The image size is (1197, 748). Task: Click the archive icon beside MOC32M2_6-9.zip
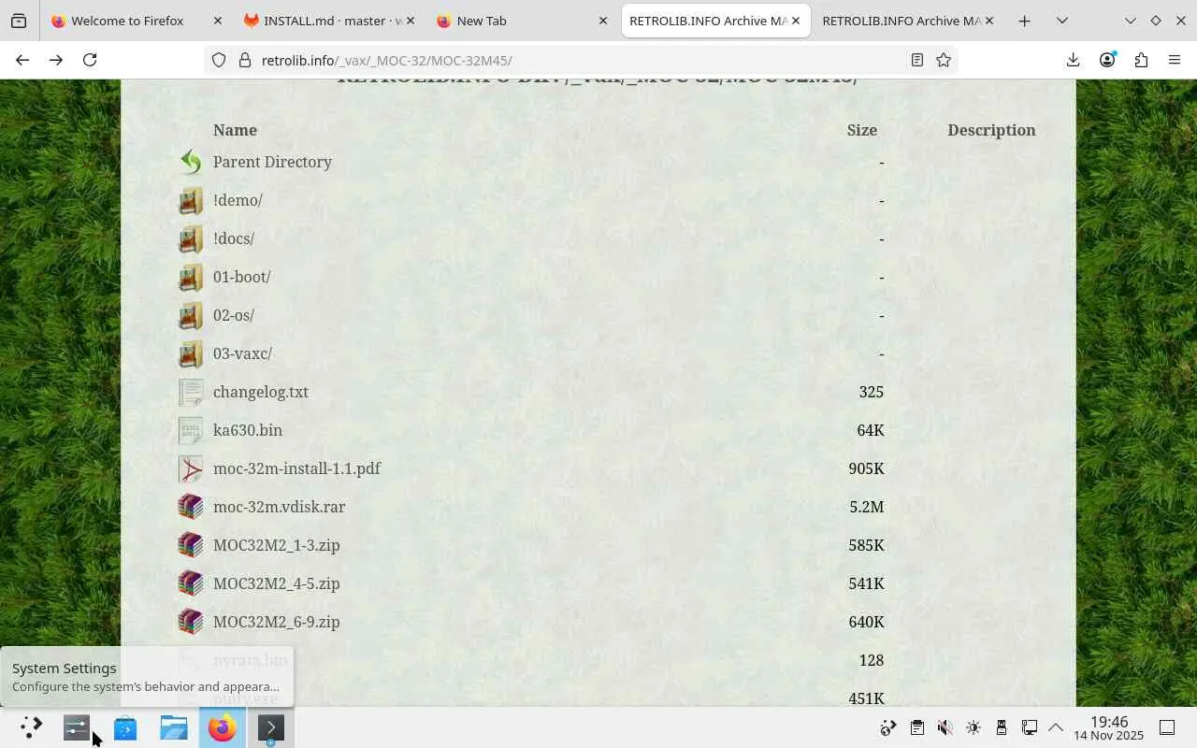191,622
